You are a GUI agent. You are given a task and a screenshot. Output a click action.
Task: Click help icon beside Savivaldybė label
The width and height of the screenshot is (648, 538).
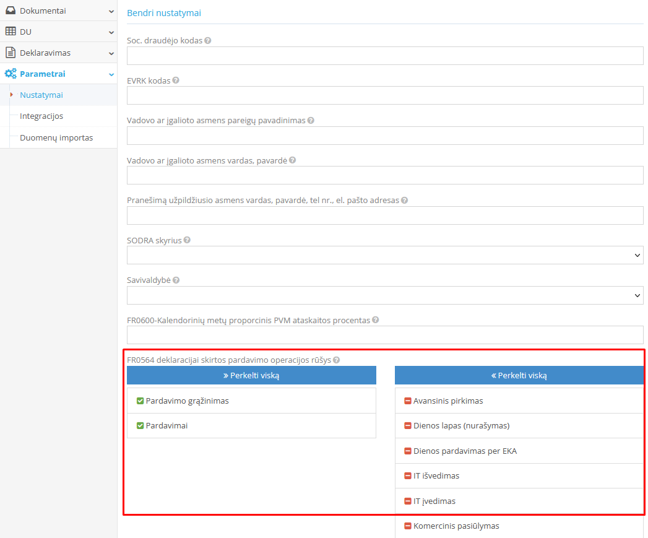(176, 280)
